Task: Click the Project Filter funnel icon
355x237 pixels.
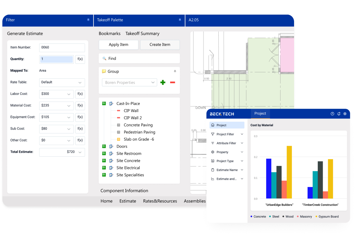Action: point(213,134)
